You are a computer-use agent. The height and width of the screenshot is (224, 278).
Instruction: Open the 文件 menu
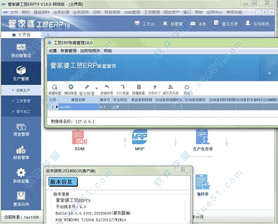click(14, 12)
